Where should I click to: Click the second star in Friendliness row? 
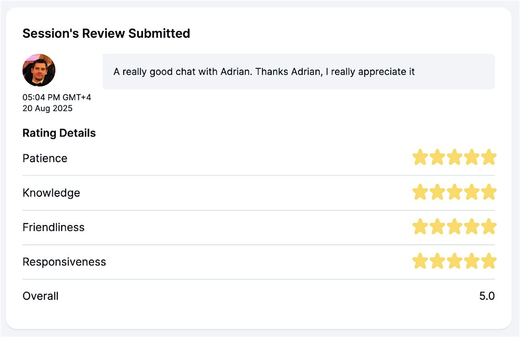(437, 227)
